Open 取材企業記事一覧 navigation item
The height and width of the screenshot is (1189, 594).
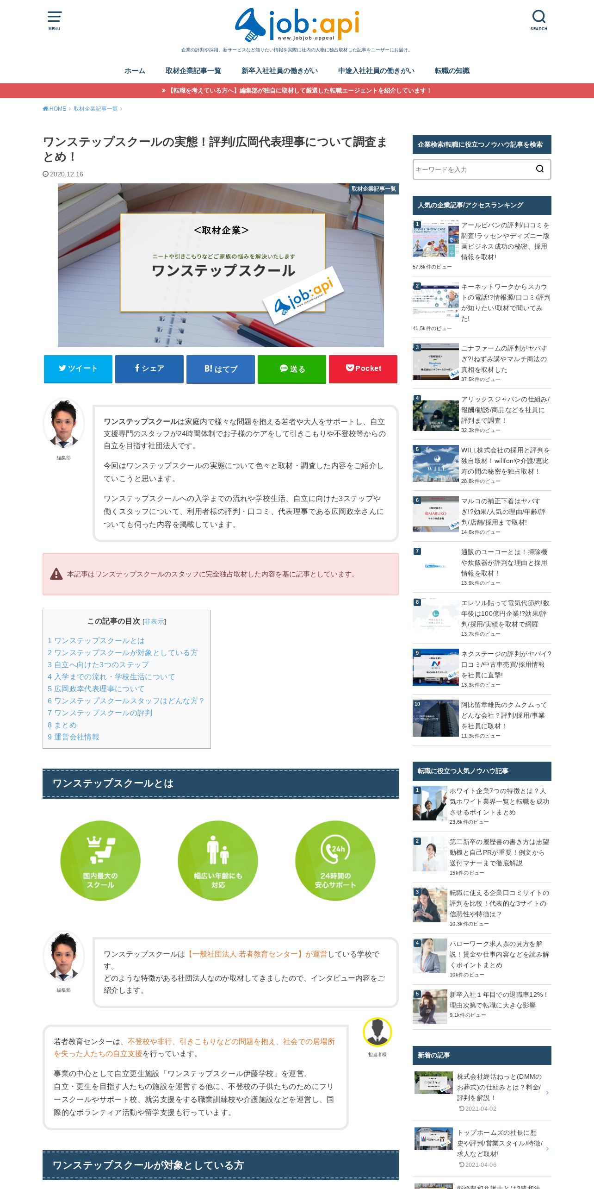(x=193, y=71)
